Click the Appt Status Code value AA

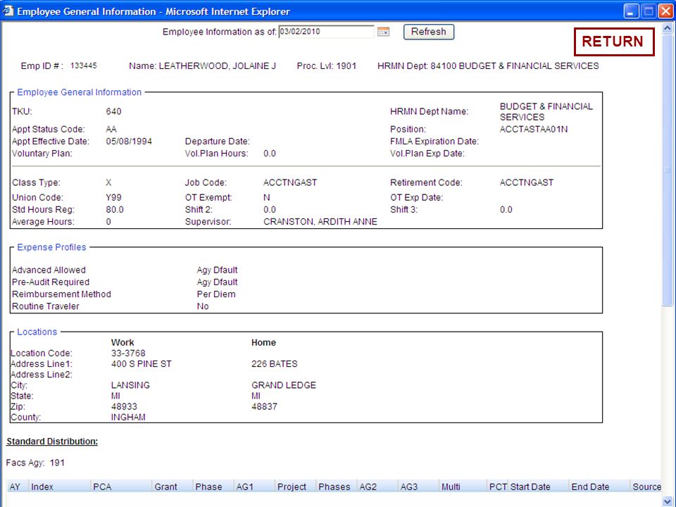point(111,130)
